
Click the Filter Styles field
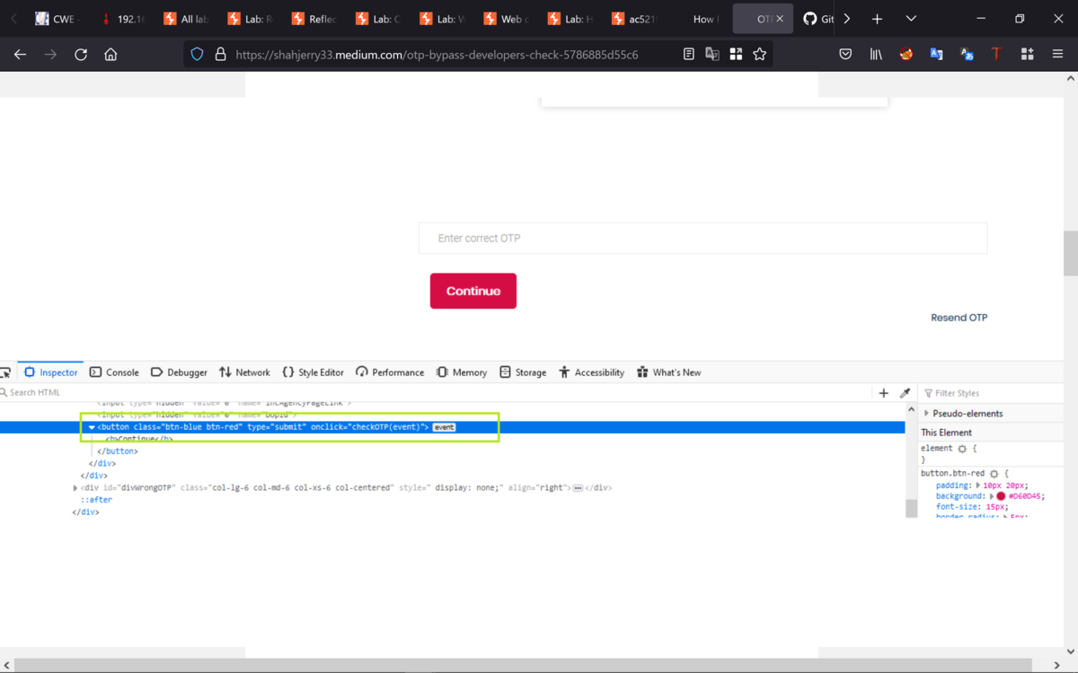coord(993,393)
